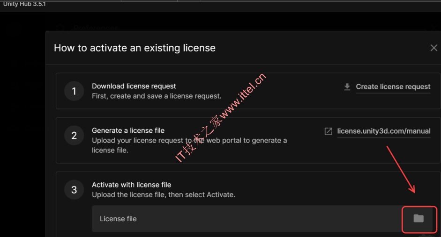Click the 'Download license request' step title
This screenshot has width=441, height=237.
click(x=134, y=86)
